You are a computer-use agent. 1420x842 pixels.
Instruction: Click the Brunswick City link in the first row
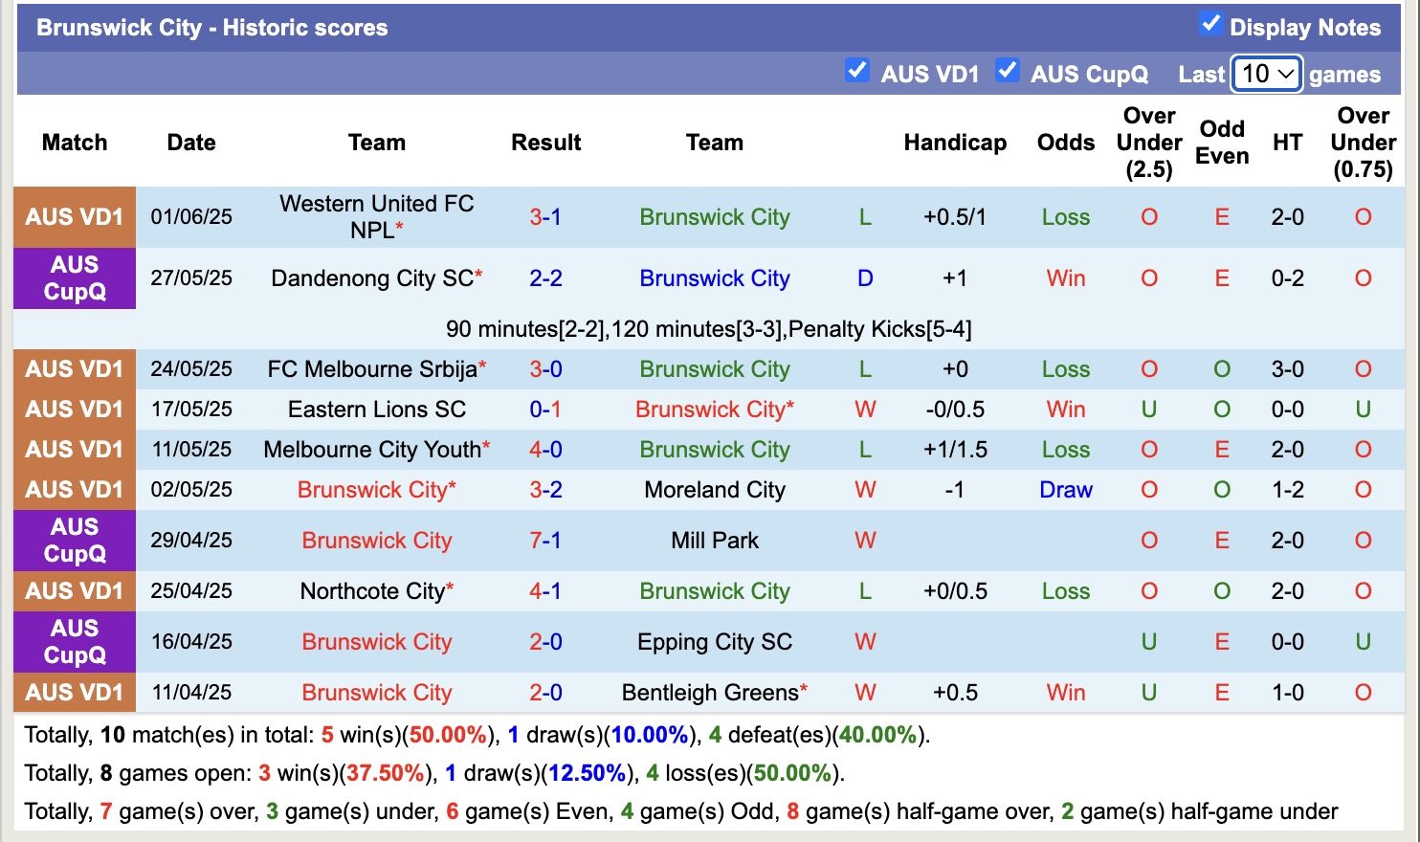click(714, 216)
